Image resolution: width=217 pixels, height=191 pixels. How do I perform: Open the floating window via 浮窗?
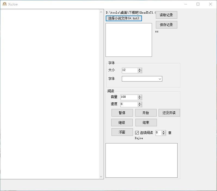(x=122, y=132)
